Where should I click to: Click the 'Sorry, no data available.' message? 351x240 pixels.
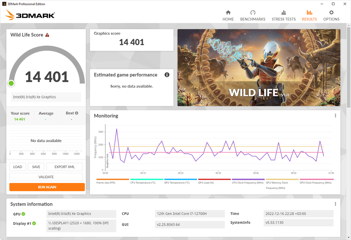[132, 86]
